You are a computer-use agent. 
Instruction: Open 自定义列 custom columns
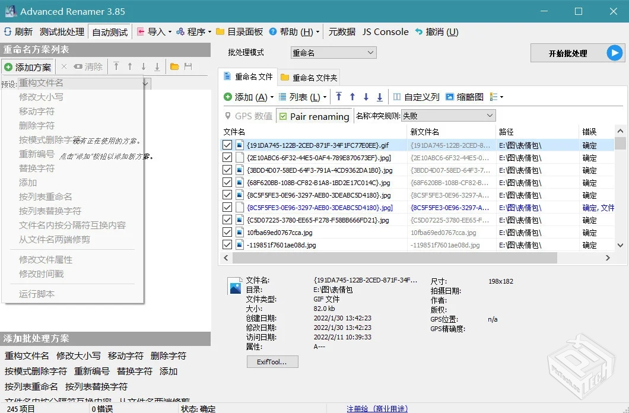pos(415,97)
